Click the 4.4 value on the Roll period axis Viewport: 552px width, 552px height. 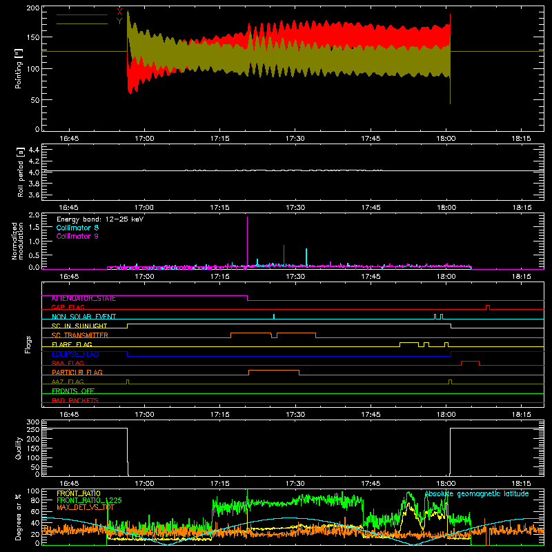point(34,150)
